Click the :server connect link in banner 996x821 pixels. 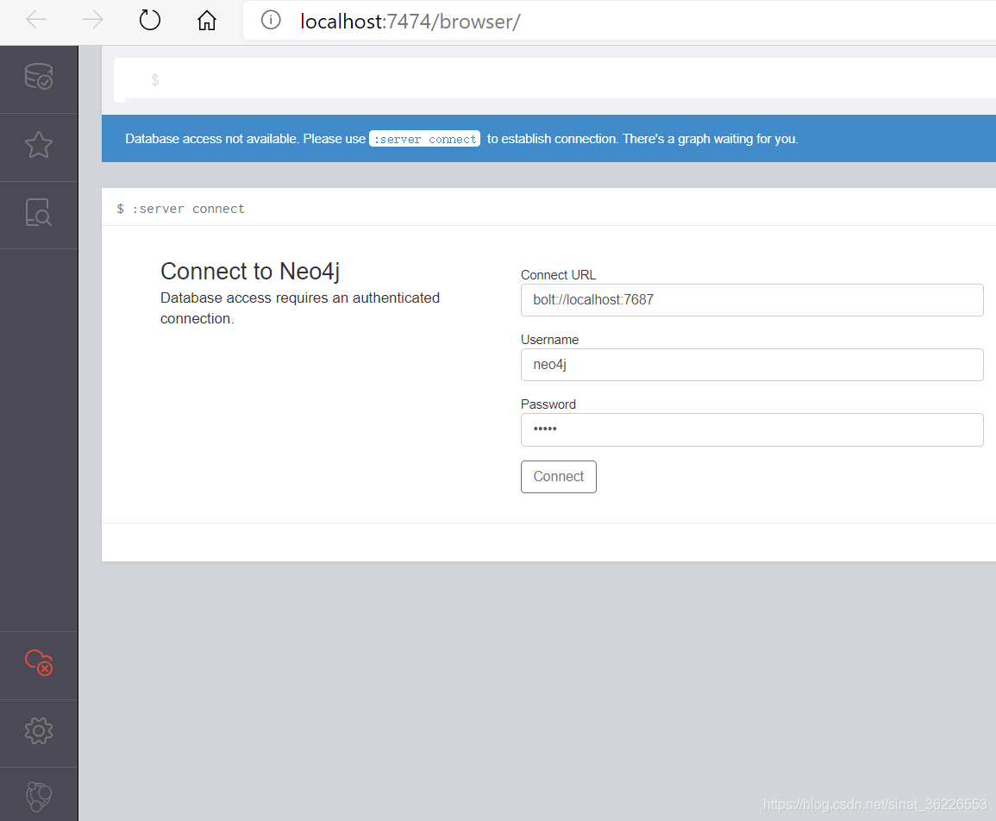coord(424,139)
